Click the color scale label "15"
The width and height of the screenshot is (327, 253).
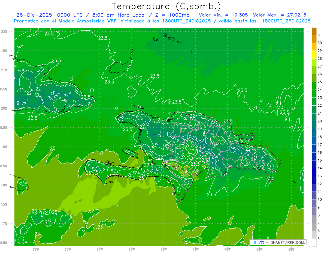(320, 160)
